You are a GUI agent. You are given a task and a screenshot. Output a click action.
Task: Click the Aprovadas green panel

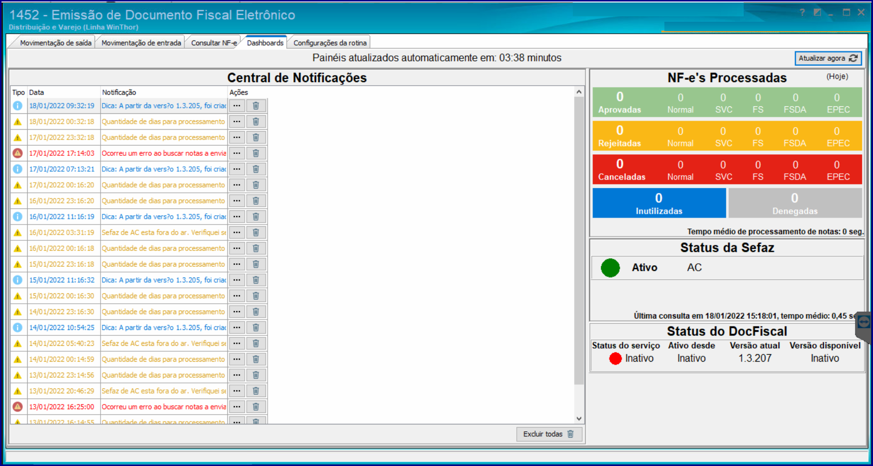click(727, 102)
